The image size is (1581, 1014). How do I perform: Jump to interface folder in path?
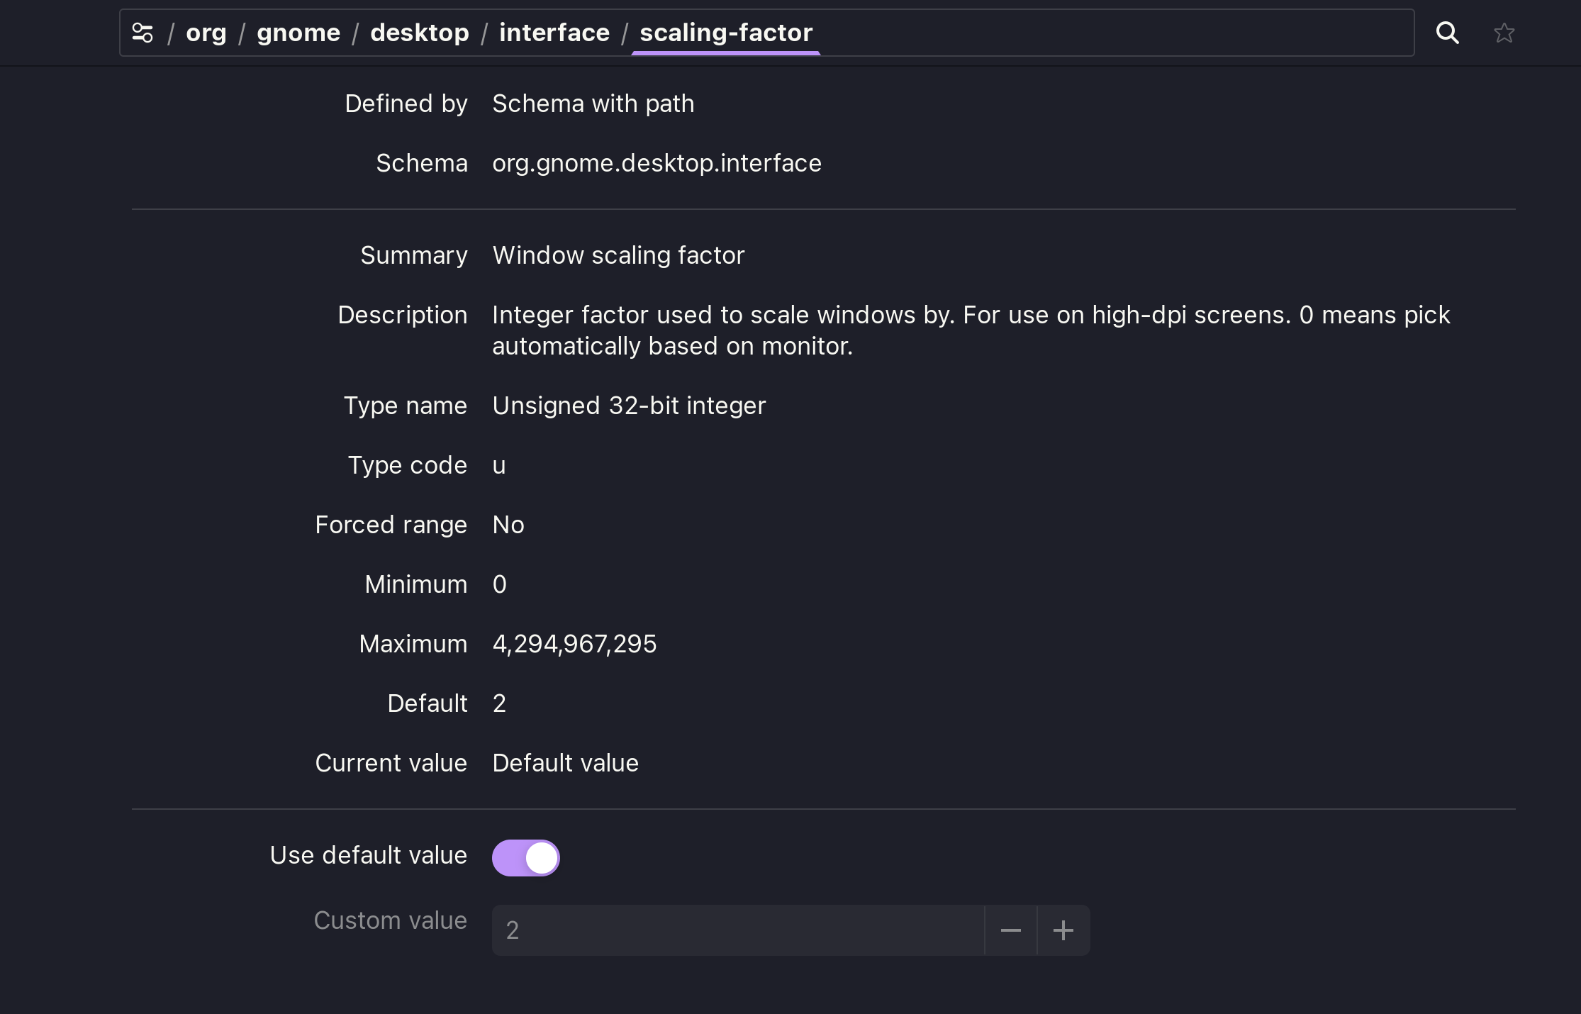(554, 33)
